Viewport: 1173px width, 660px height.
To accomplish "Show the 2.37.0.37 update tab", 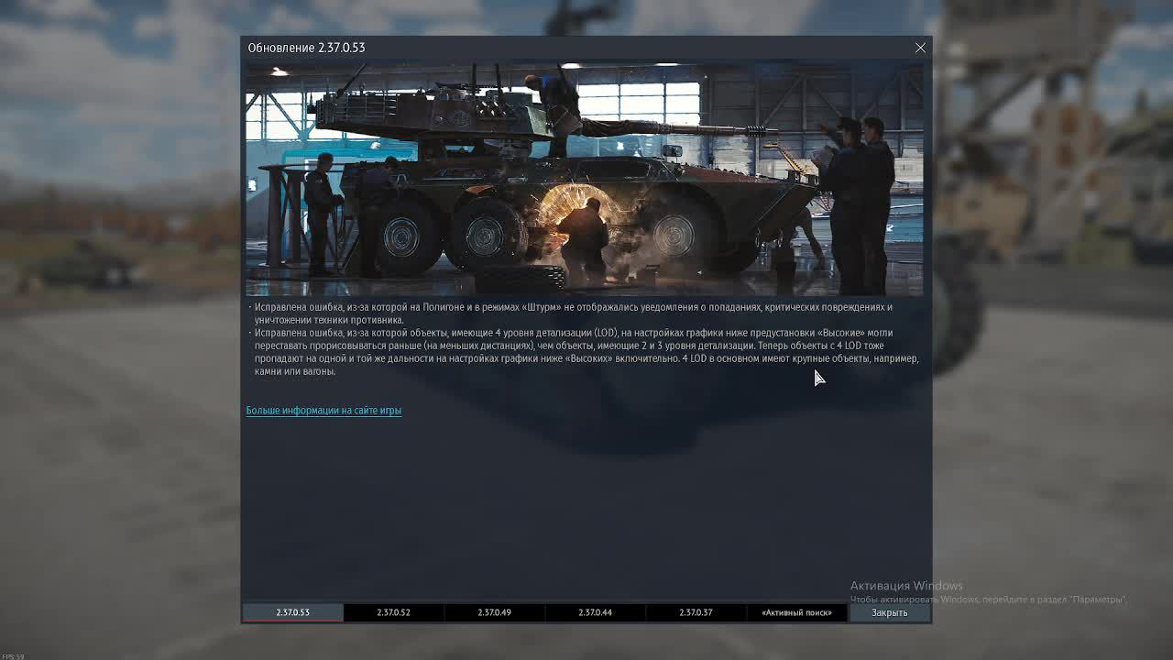I will click(x=696, y=612).
